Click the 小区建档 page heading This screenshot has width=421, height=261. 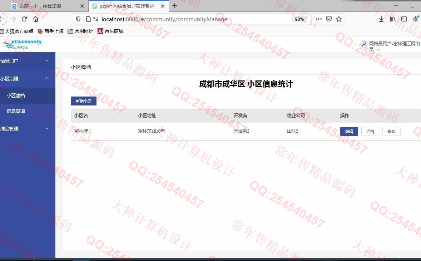(81, 67)
